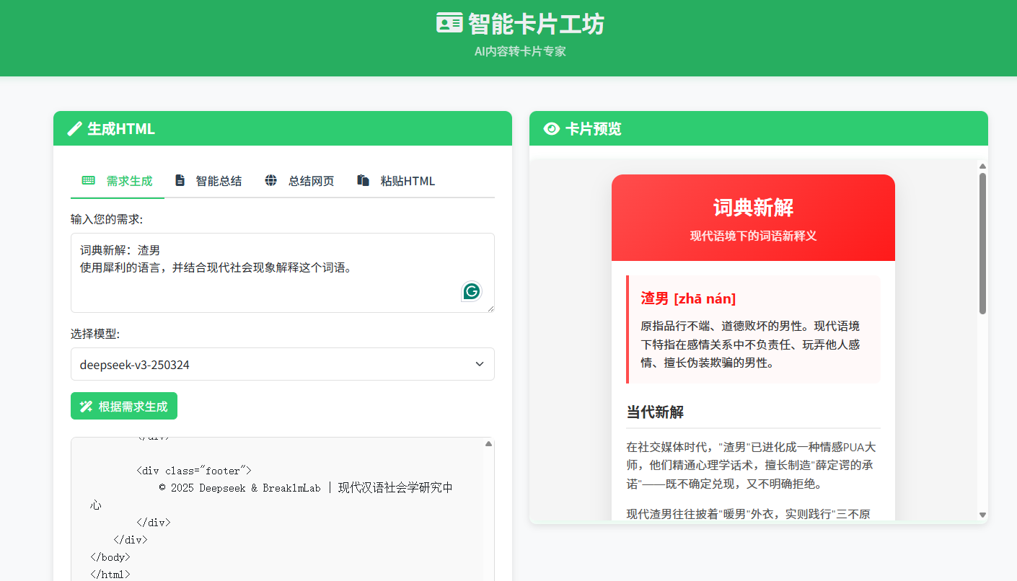Click the card logo icon in the header

[x=449, y=23]
